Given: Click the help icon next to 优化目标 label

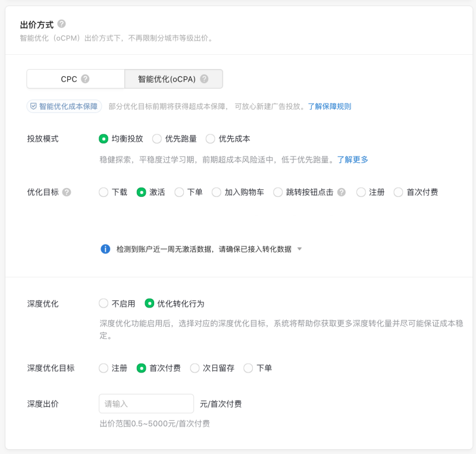Looking at the screenshot, I should click(x=66, y=192).
